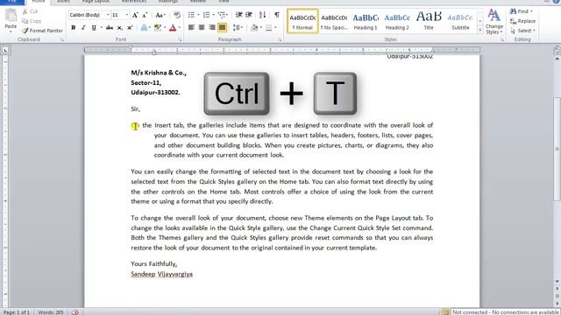The image size is (561, 315).
Task: Open the underline style arrow
Action: click(x=102, y=27)
